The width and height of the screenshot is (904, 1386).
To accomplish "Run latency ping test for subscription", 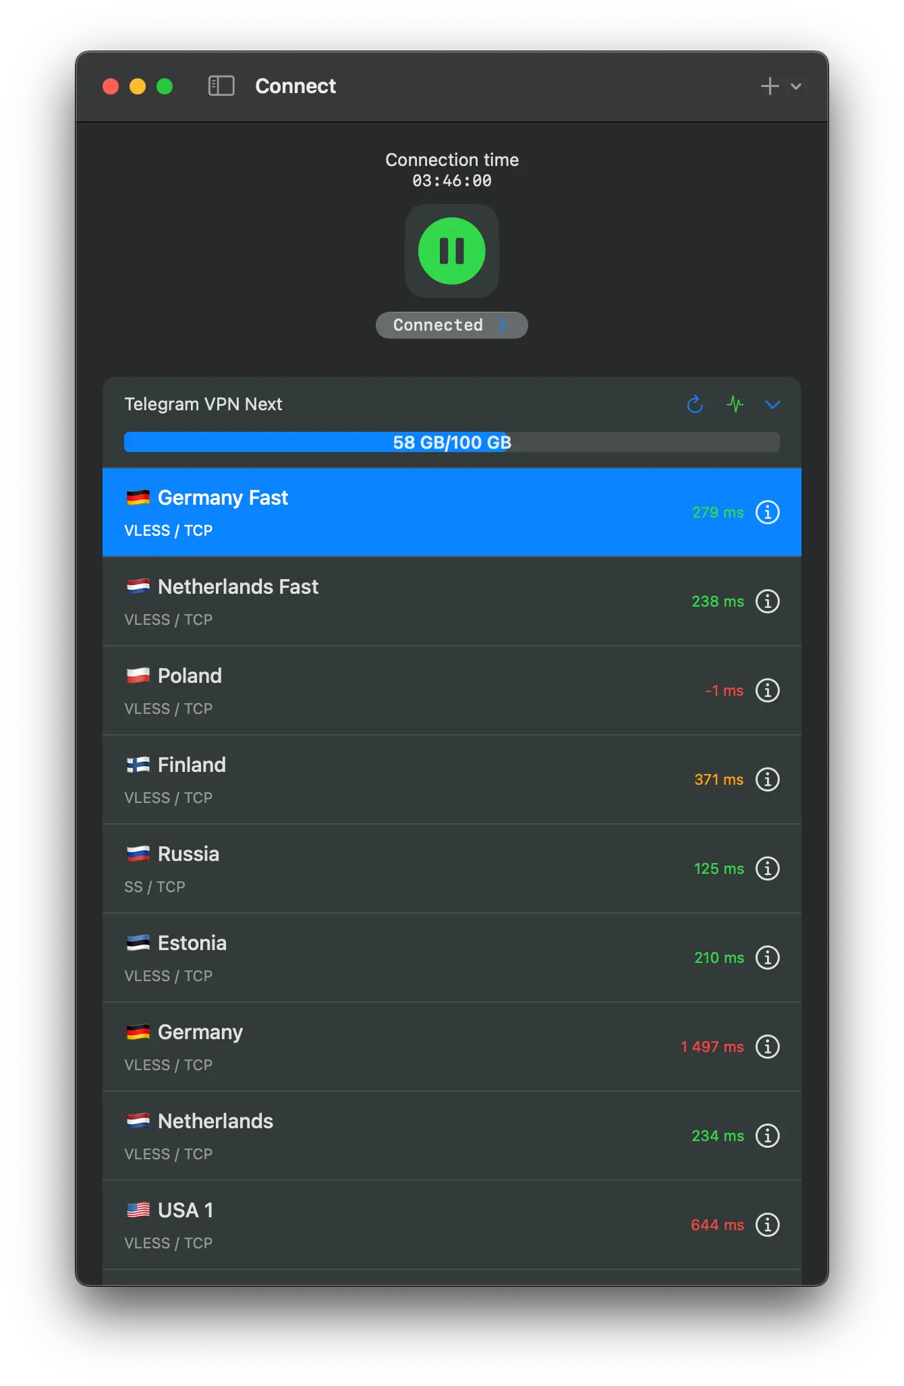I will click(x=735, y=404).
